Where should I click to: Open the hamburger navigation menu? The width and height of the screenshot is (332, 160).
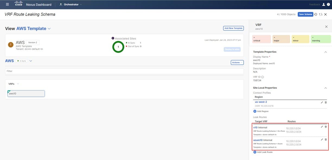tap(7, 4)
